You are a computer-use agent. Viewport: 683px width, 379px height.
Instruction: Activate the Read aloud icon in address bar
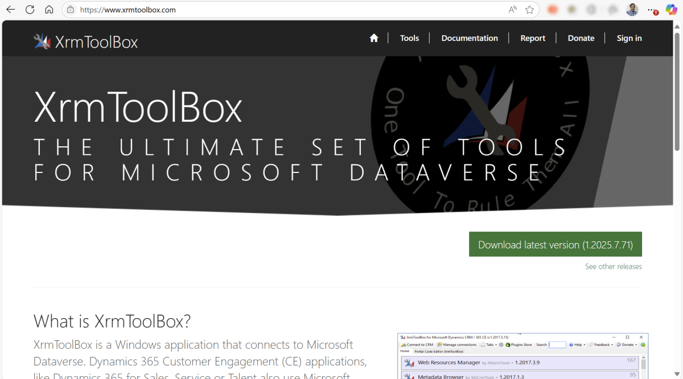513,10
